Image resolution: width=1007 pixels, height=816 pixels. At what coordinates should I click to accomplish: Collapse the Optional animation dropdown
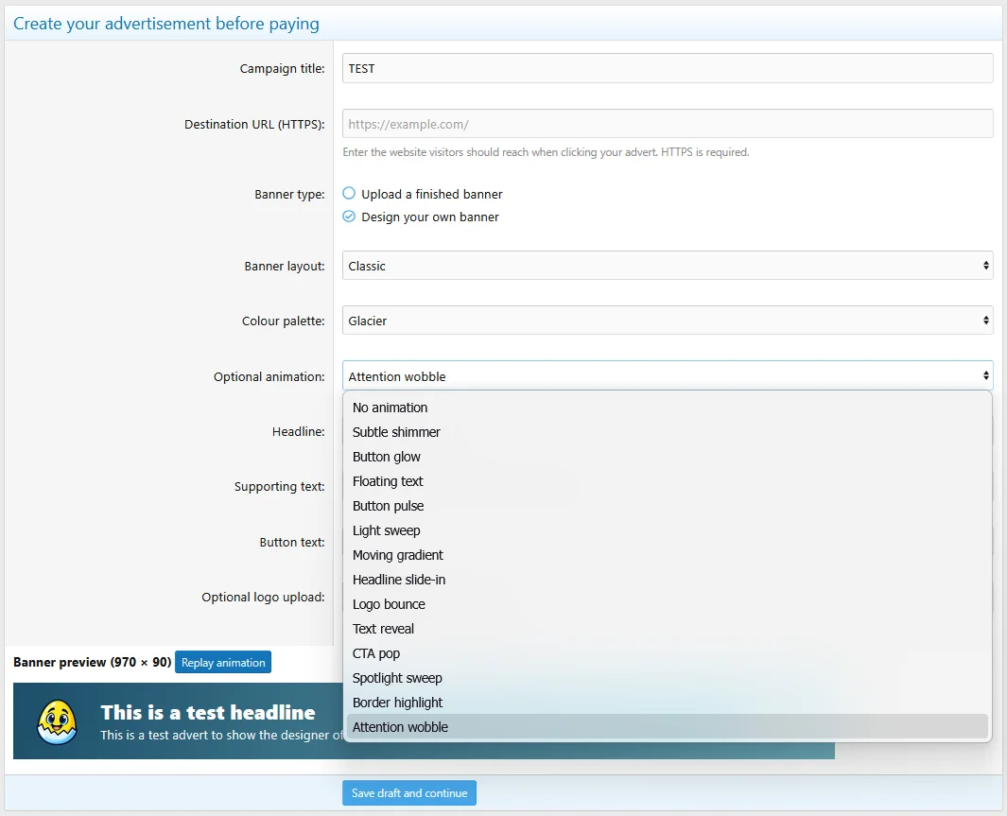[x=668, y=376]
